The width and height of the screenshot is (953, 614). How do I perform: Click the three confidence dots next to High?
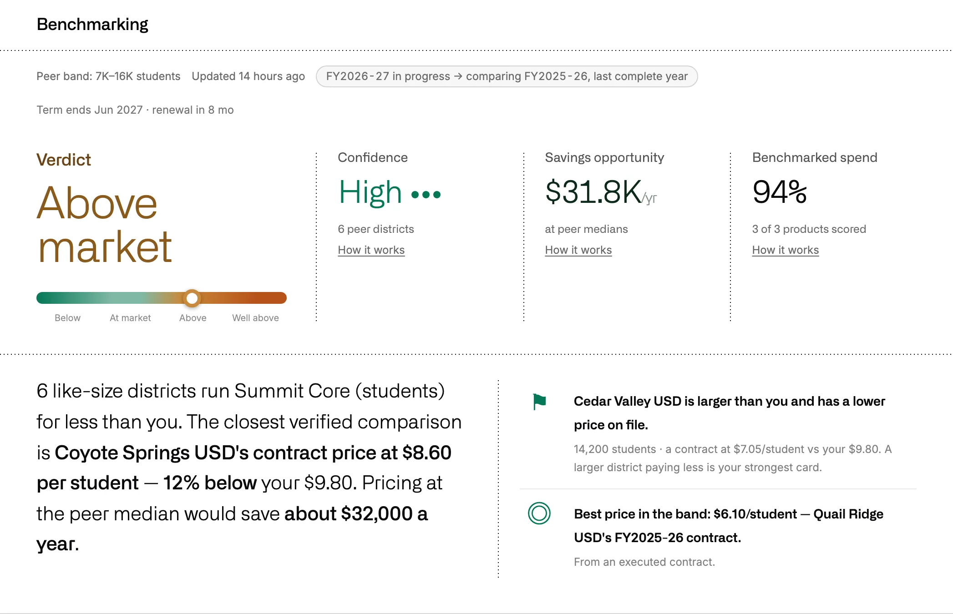coord(426,195)
